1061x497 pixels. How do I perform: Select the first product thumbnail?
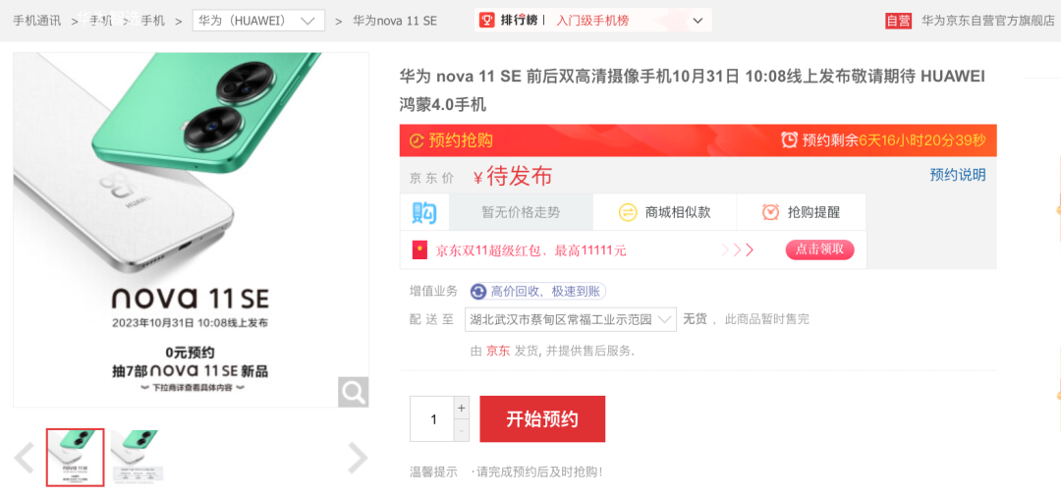coord(75,457)
